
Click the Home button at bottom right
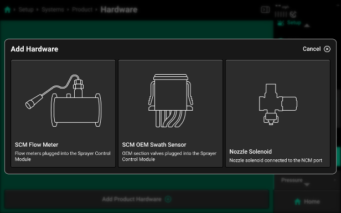tap(307, 201)
